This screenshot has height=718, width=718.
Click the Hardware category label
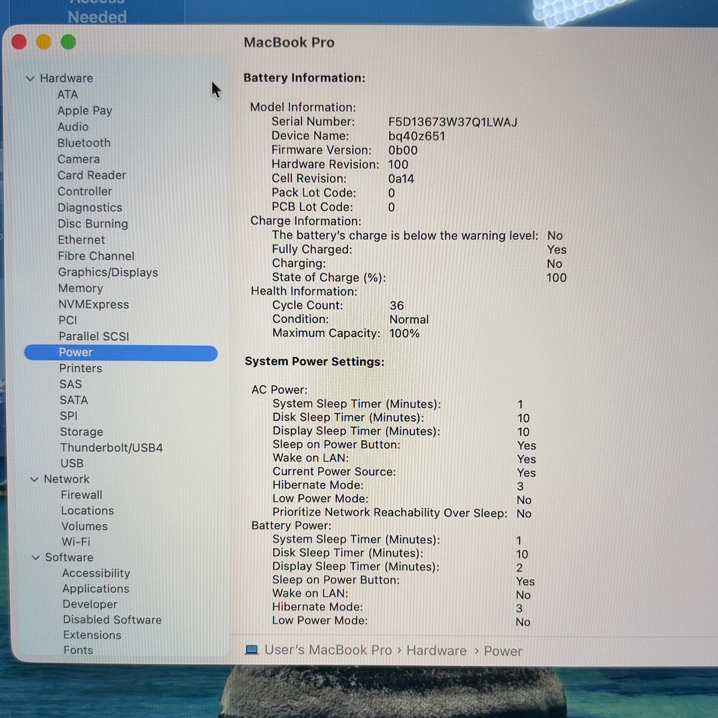coord(66,78)
